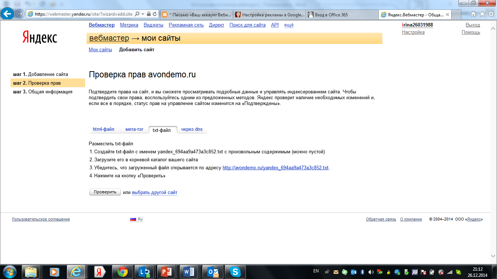Click the Яндекс logo

[x=40, y=37]
